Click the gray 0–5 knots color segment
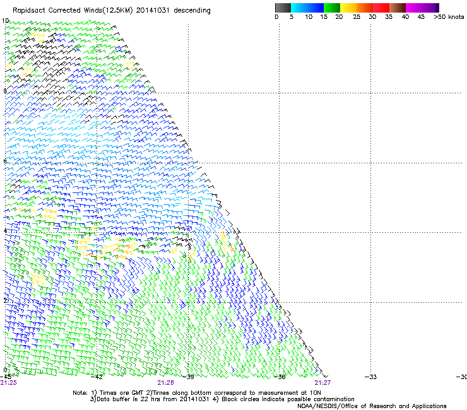The width and height of the screenshot is (467, 410). pyautogui.click(x=283, y=8)
